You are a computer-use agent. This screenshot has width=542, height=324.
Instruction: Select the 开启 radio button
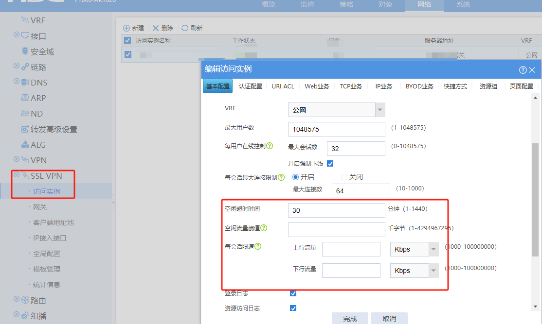(295, 177)
